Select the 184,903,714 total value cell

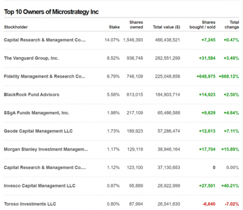(x=167, y=94)
